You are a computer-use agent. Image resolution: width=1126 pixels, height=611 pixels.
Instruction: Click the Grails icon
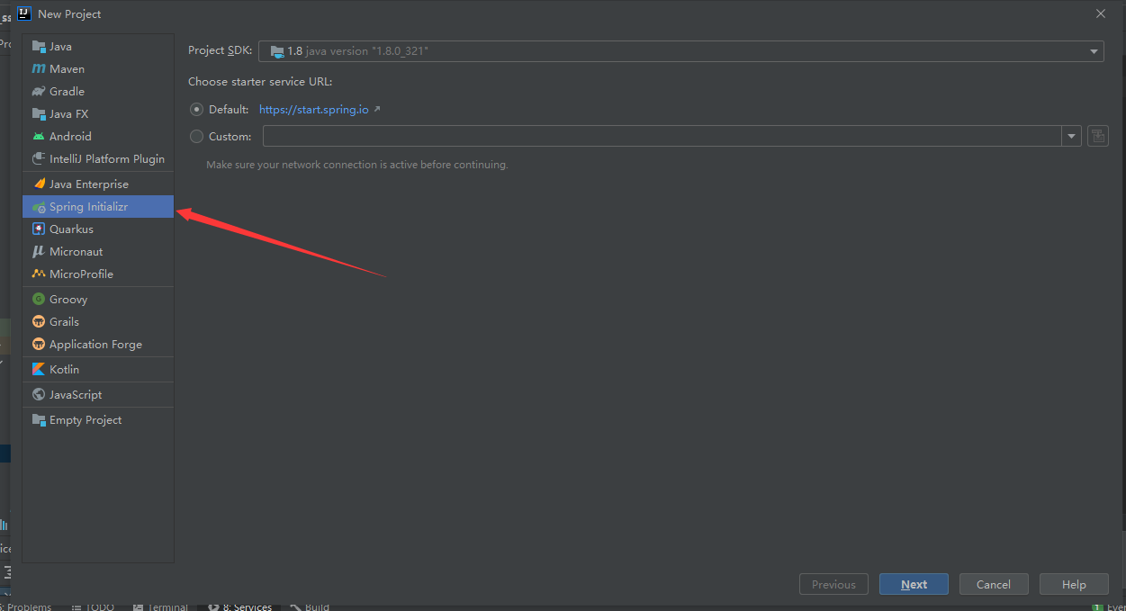[39, 322]
